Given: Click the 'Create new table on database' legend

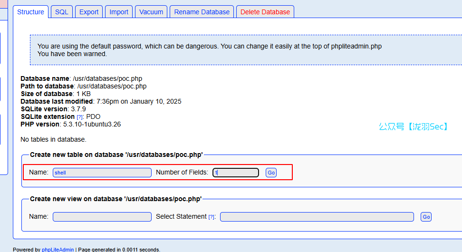Looking at the screenshot, I should coord(116,155).
